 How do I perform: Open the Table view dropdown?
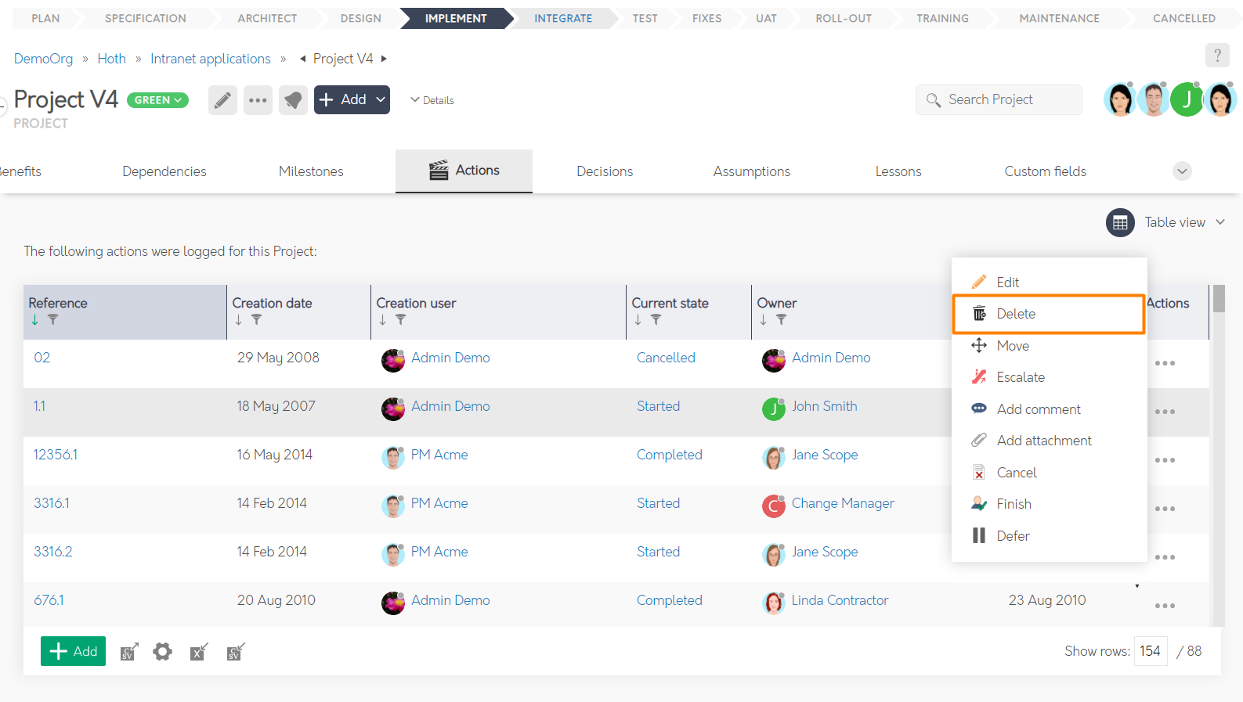pos(1183,222)
